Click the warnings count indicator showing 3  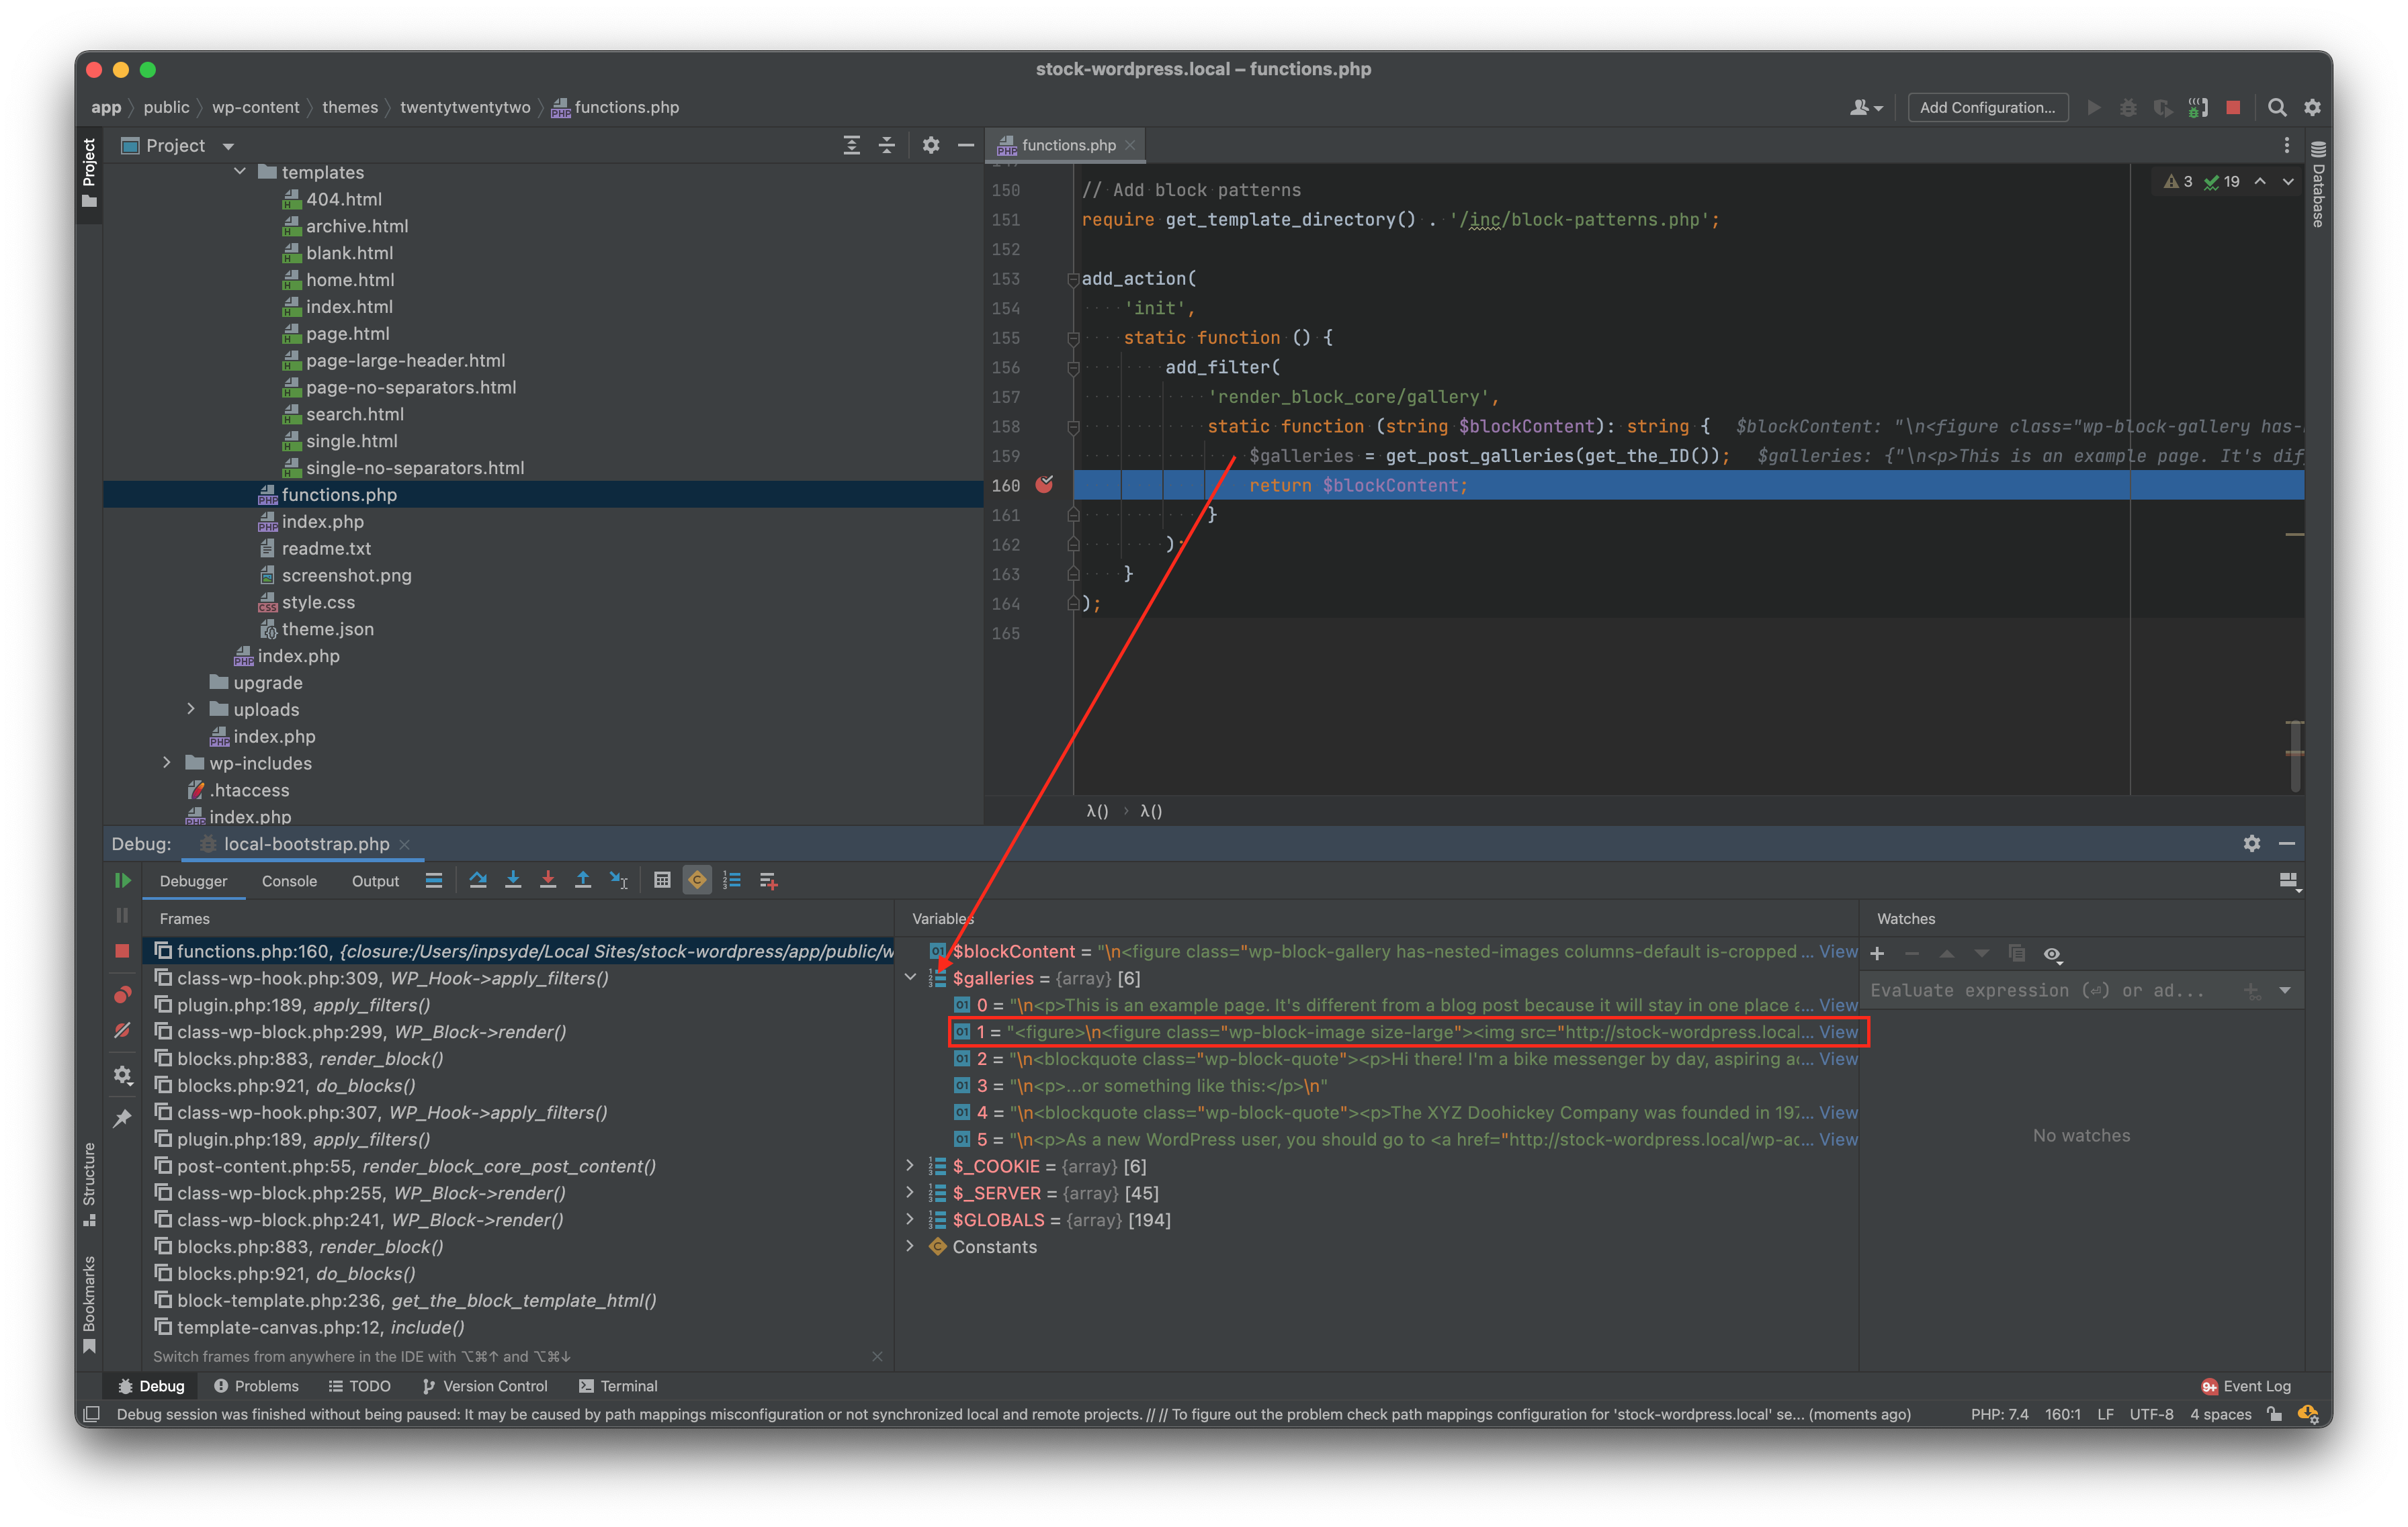point(2178,182)
